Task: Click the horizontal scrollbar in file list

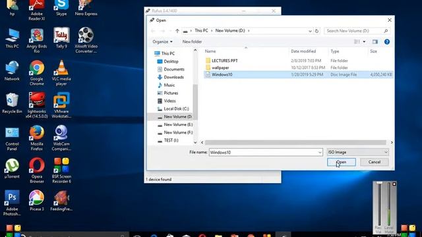Action: pos(295,142)
